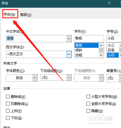This screenshot has height=128, width=121.
Task: Expand the 中文字体 dropdown arrow
Action: [x=69, y=39]
